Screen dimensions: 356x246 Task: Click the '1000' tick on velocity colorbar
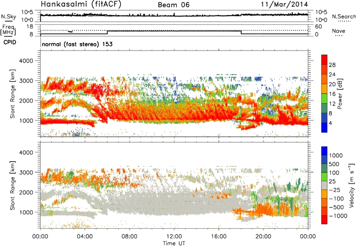pos(336,155)
